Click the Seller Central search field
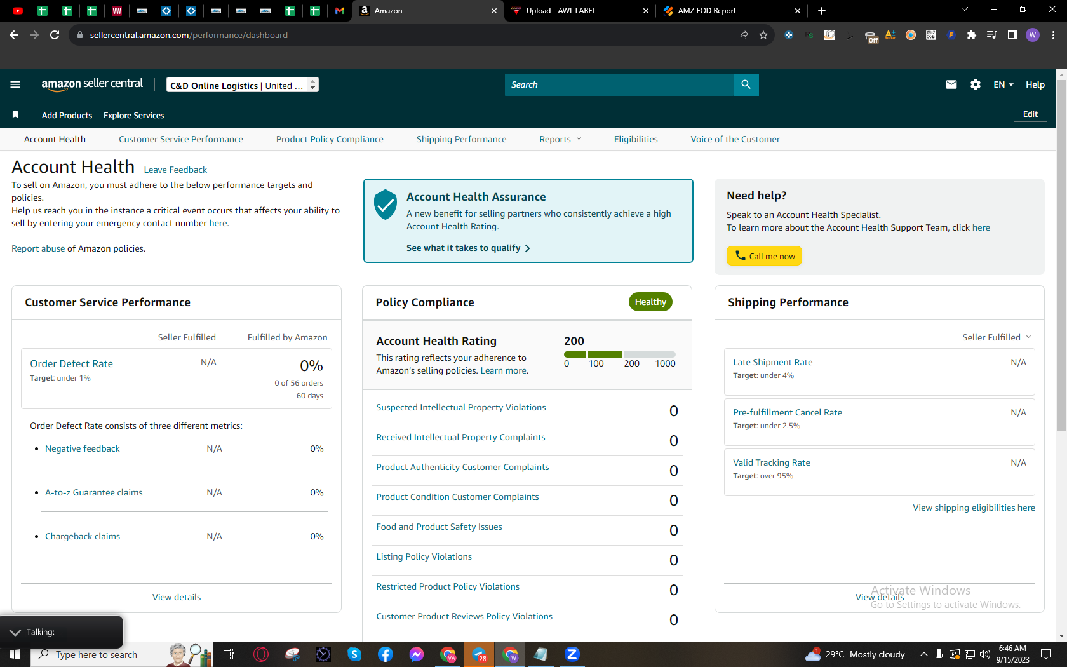This screenshot has height=667, width=1067. click(x=619, y=84)
